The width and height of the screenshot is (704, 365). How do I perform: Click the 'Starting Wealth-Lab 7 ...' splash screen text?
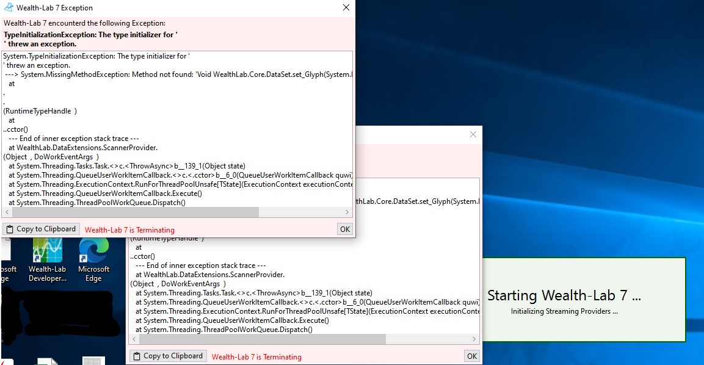click(x=564, y=295)
